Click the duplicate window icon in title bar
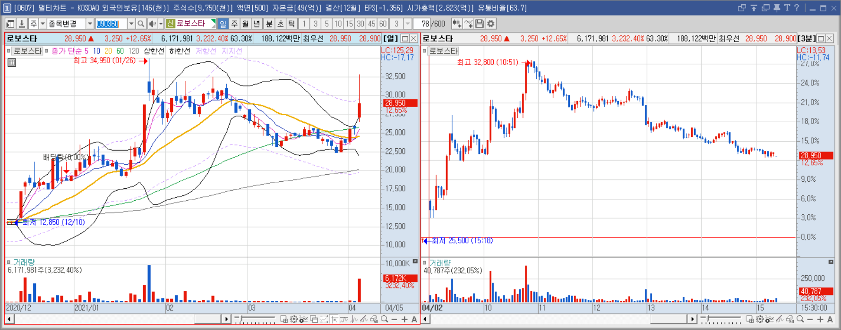The width and height of the screenshot is (841, 330). [765, 8]
